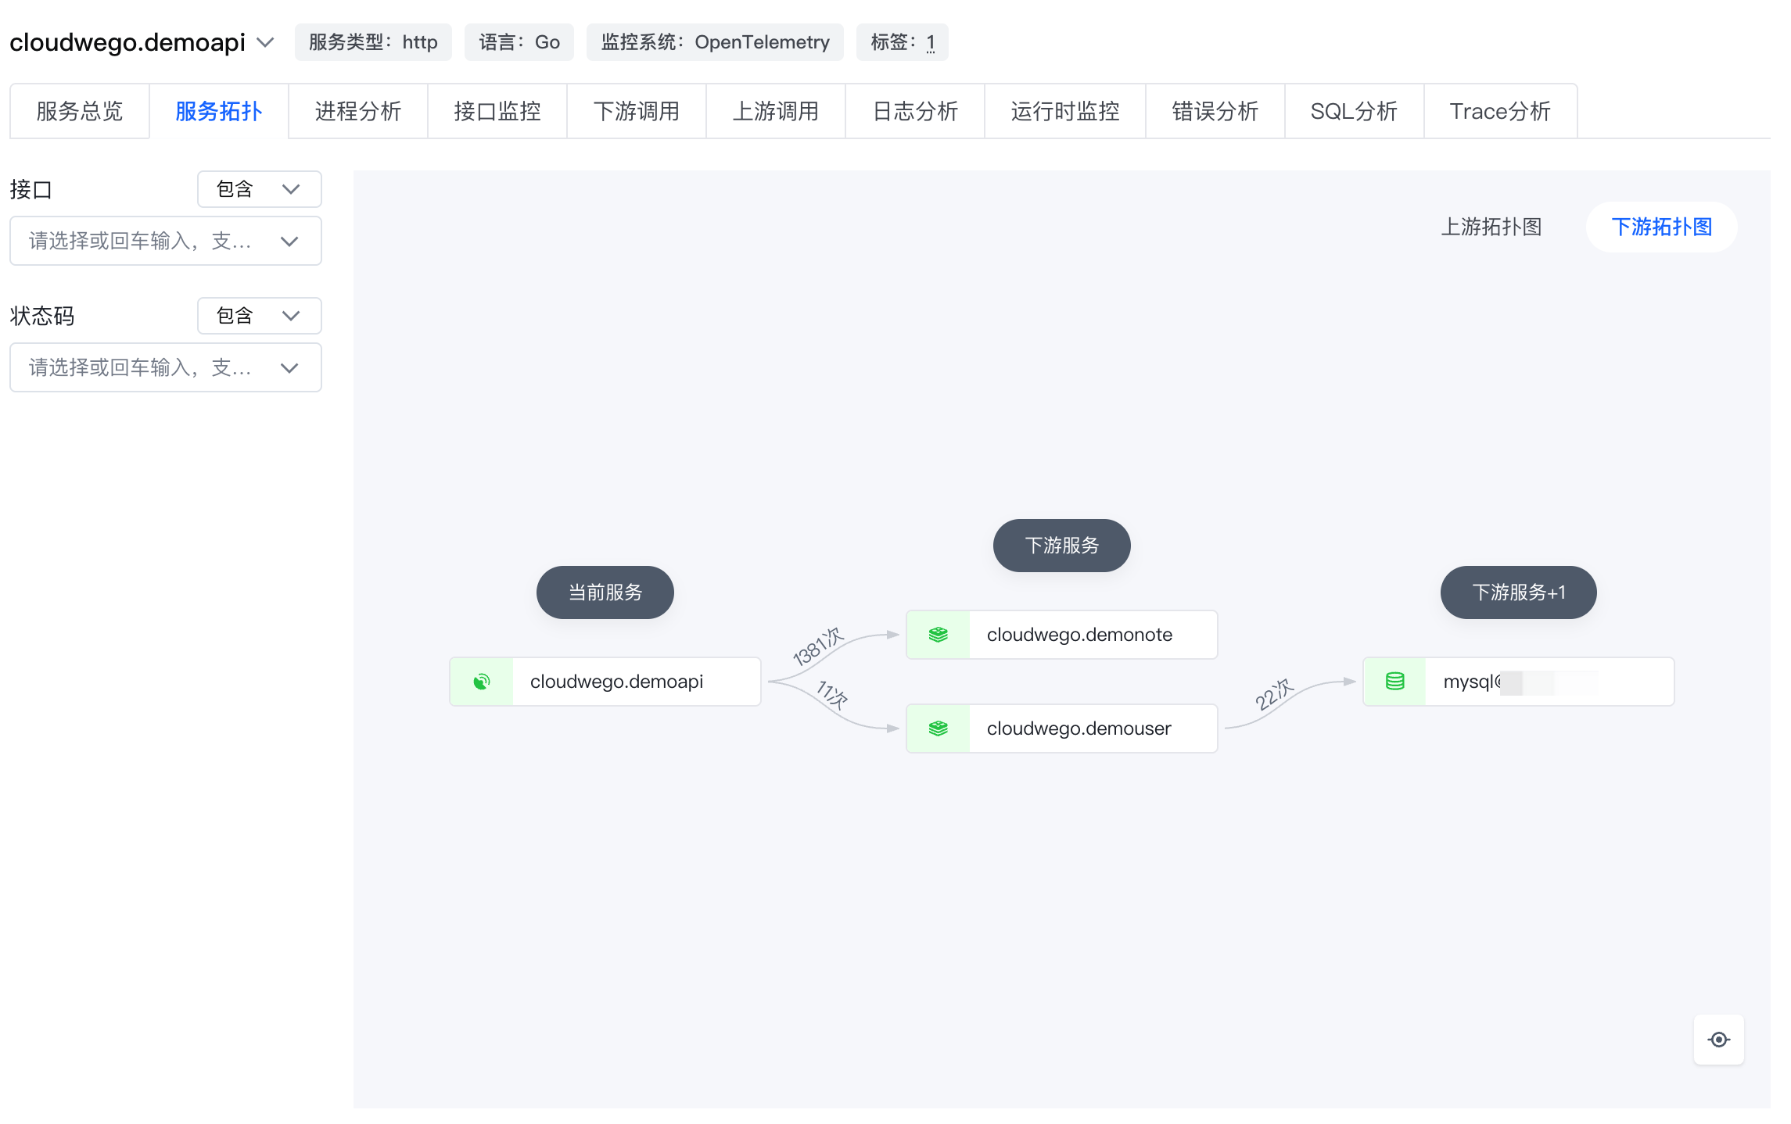The height and width of the screenshot is (1124, 1791).
Task: Open the 状态码 包含 operator dropdown
Action: 259,316
